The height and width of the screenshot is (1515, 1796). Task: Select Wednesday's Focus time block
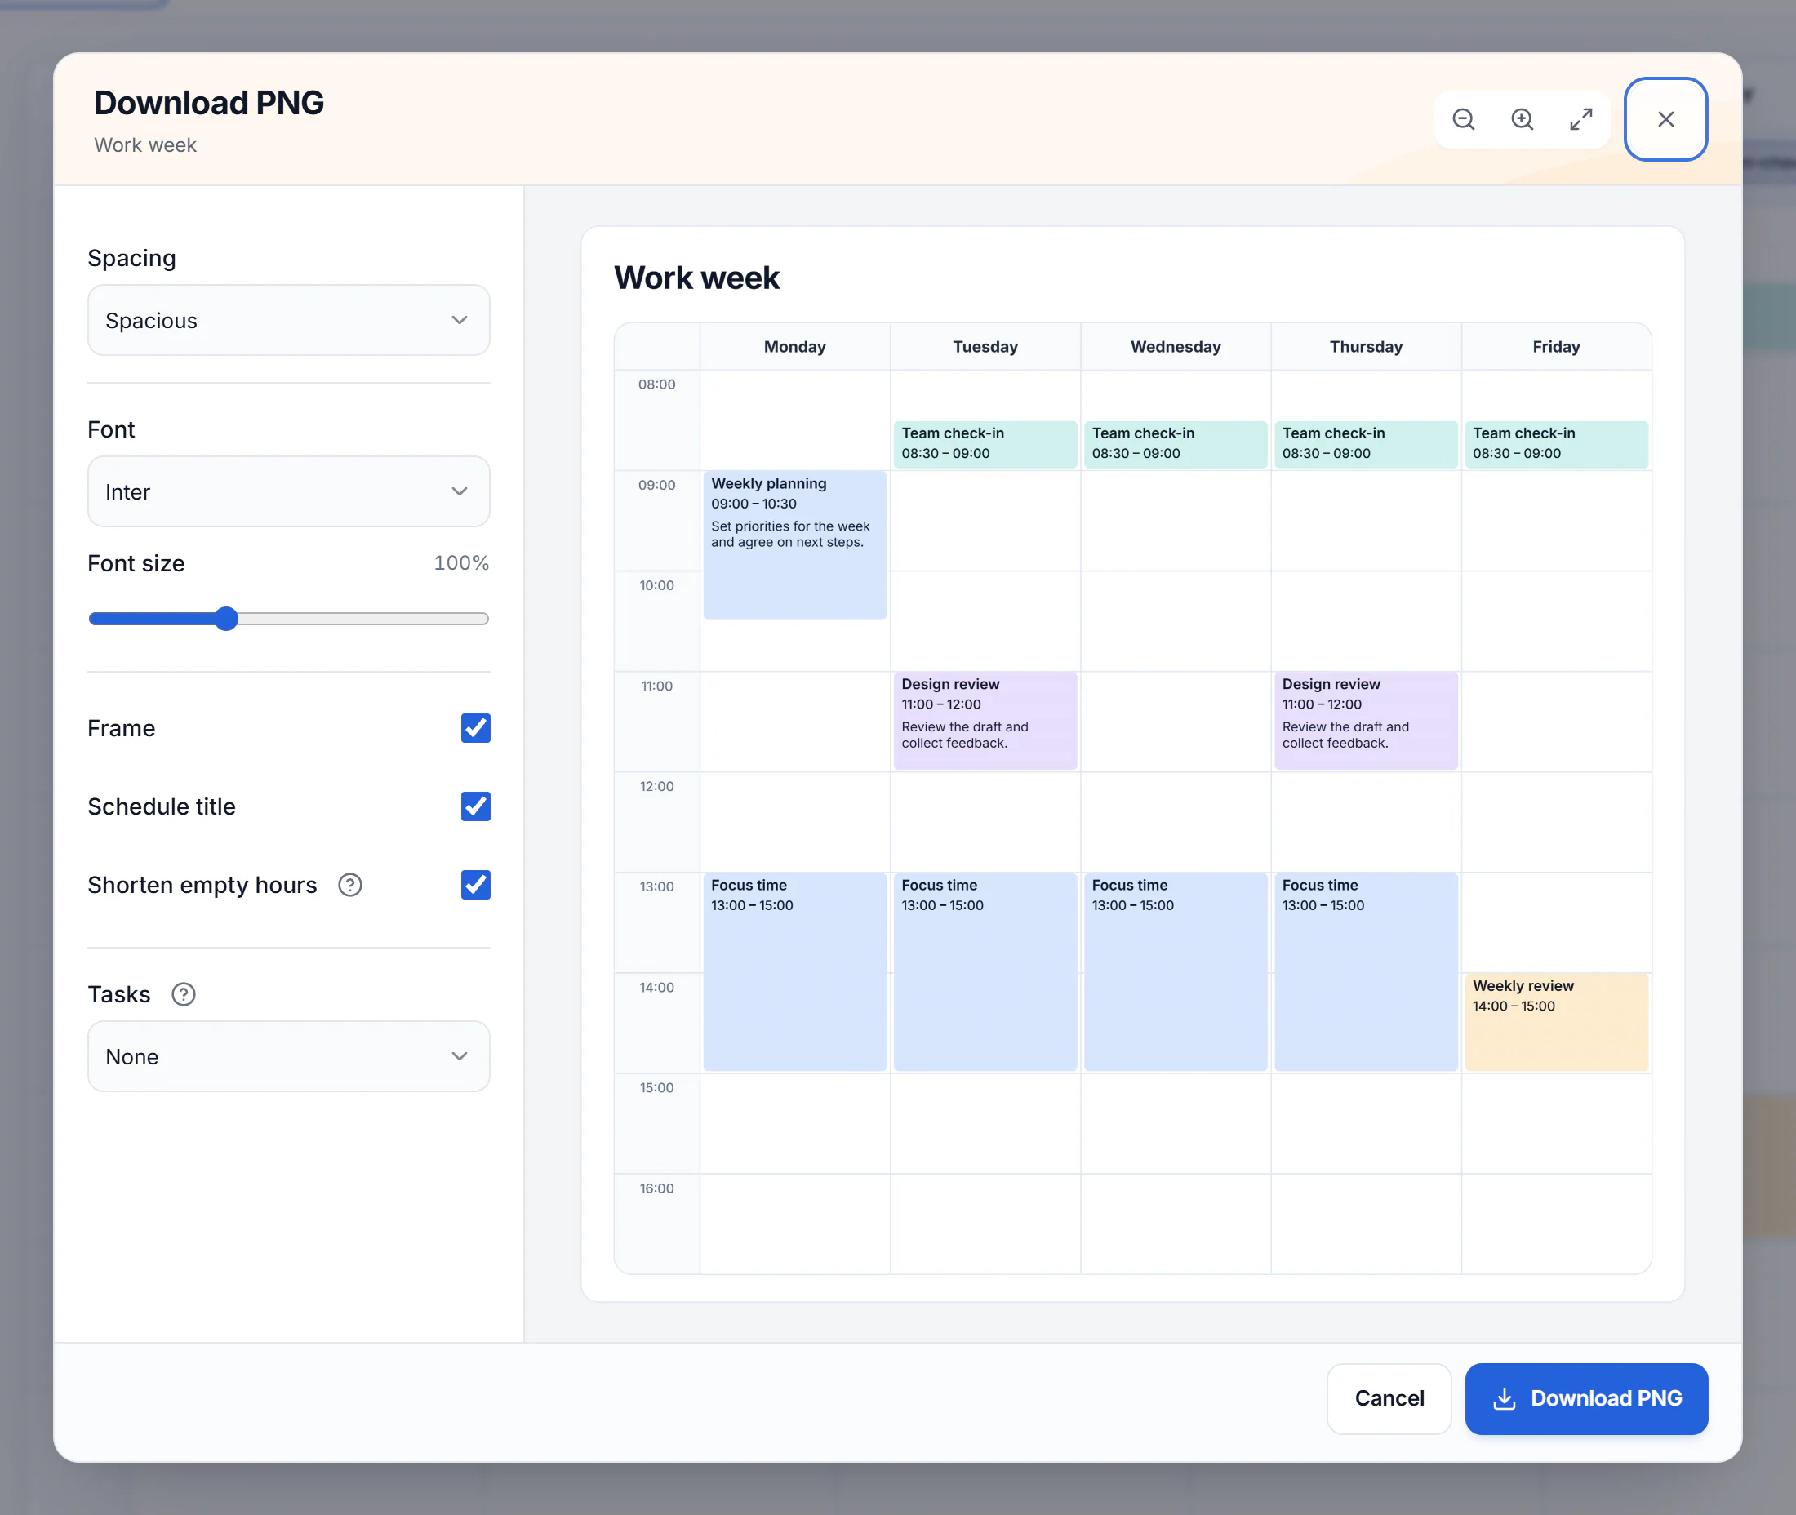[1175, 972]
